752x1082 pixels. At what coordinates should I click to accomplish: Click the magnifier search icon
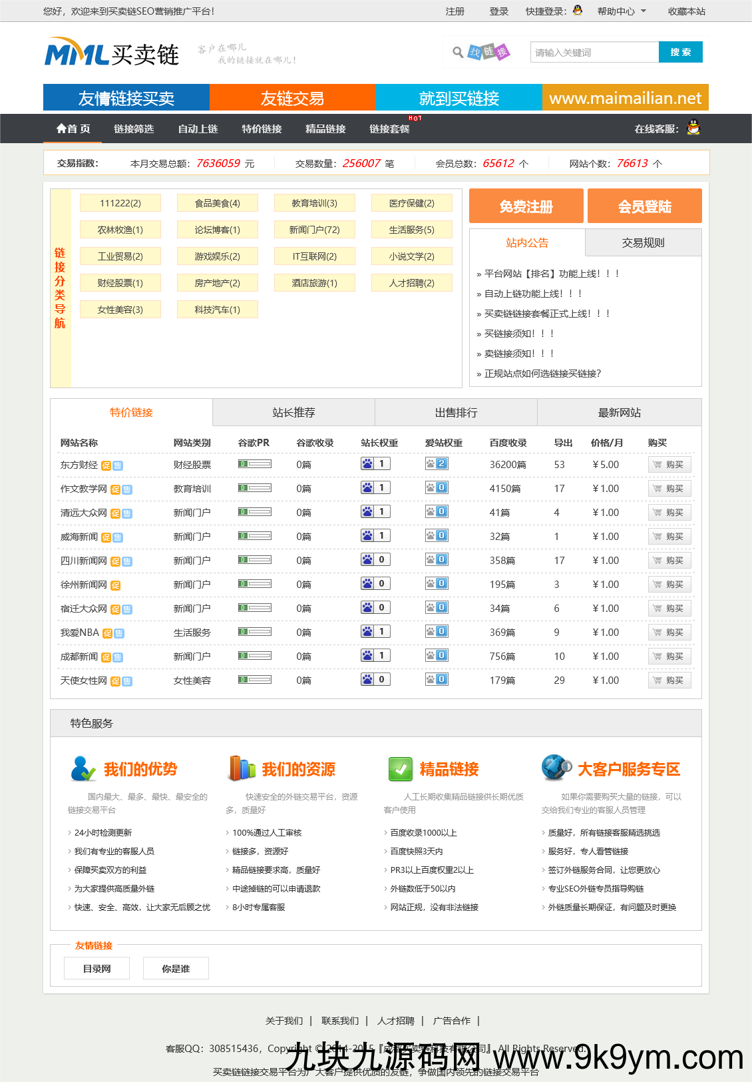click(458, 52)
